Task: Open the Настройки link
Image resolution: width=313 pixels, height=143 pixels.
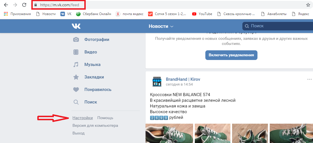Action: click(x=83, y=118)
